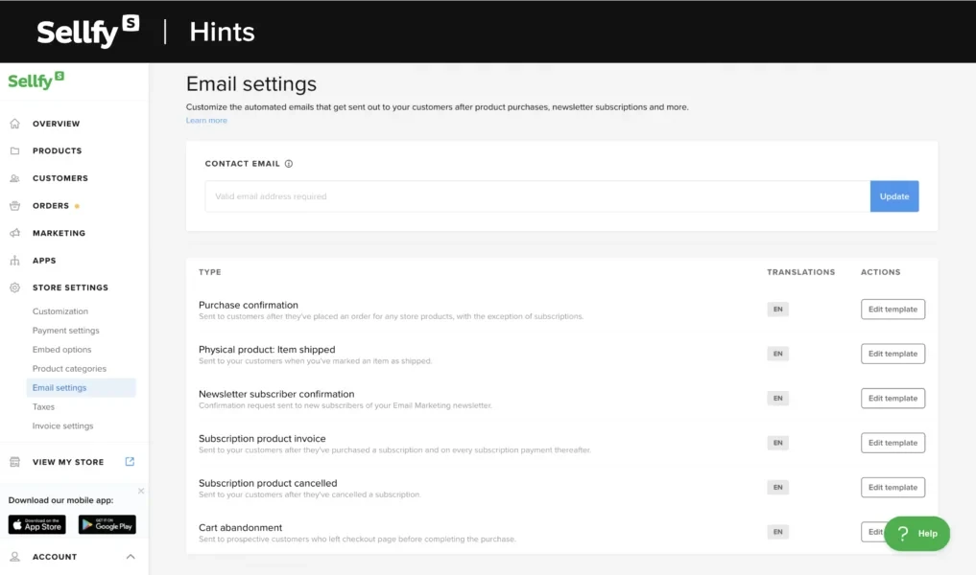The image size is (976, 575).
Task: Focus the contact email input field
Action: pos(537,196)
